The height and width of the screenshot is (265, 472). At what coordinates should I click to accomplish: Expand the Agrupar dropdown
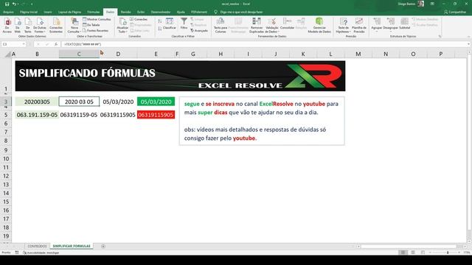pos(376,31)
